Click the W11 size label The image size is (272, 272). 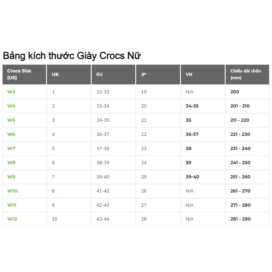coord(12,205)
